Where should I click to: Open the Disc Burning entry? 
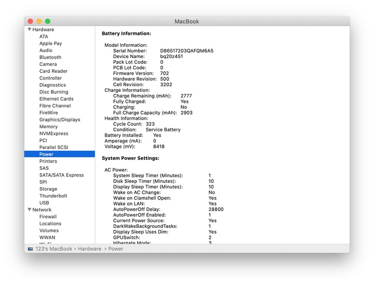tap(54, 92)
